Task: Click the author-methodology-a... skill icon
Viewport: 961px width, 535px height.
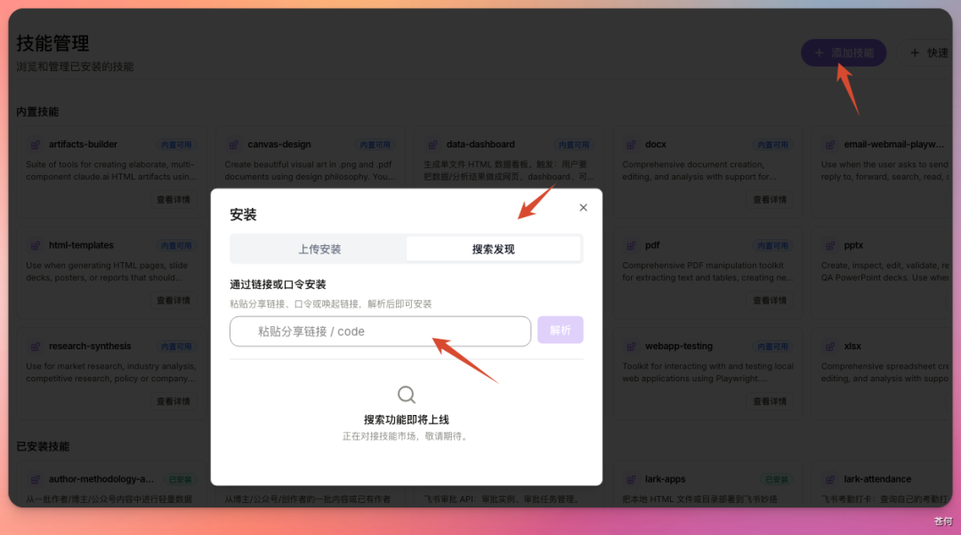Action: point(36,479)
